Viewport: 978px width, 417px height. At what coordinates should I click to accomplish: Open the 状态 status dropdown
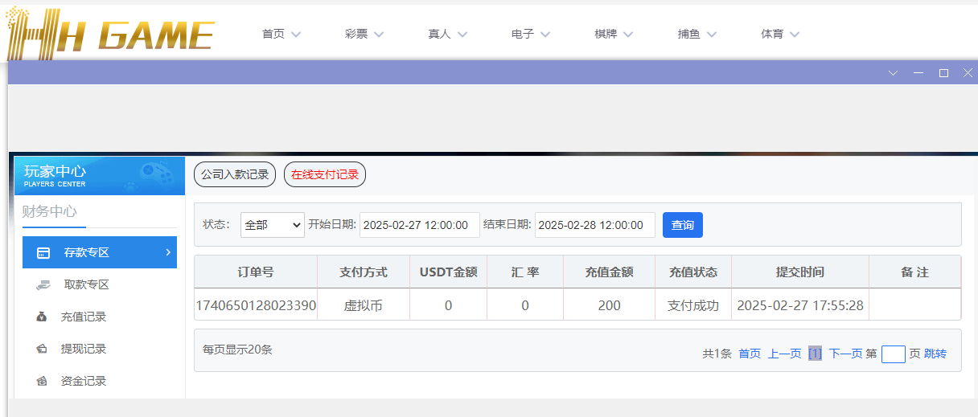click(272, 225)
